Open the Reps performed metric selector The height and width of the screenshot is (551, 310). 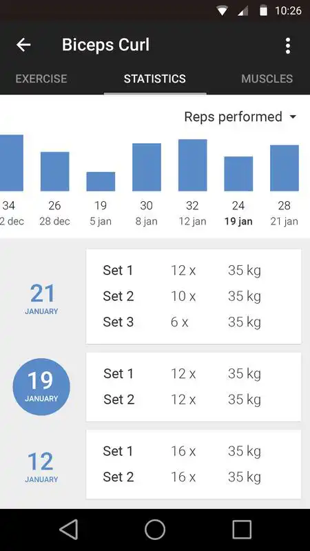tap(240, 117)
